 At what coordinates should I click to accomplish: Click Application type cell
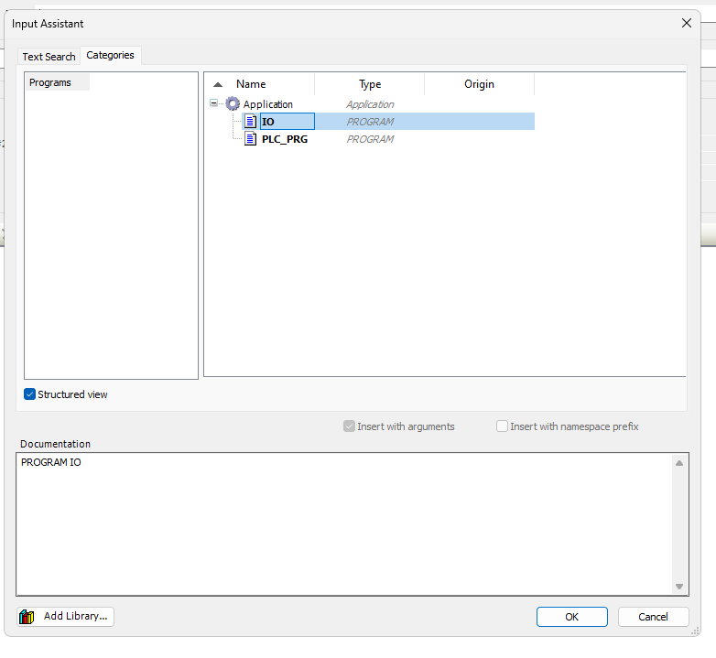coord(370,104)
